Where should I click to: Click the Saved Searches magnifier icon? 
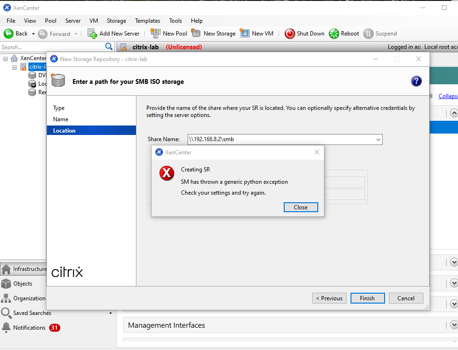coord(6,313)
